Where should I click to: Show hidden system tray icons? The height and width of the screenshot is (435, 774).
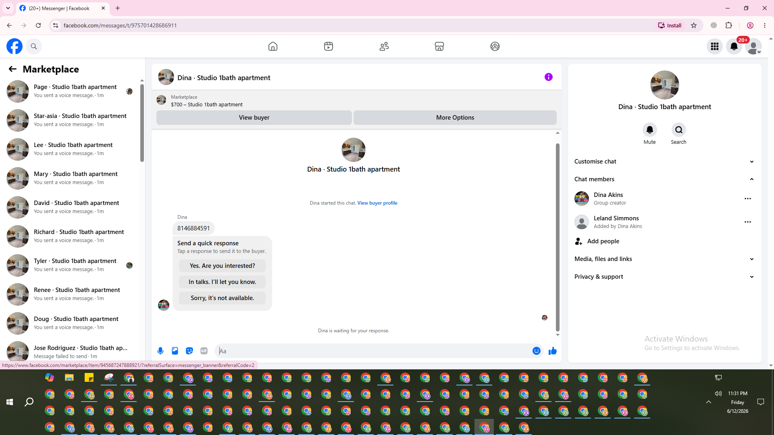pos(708,402)
